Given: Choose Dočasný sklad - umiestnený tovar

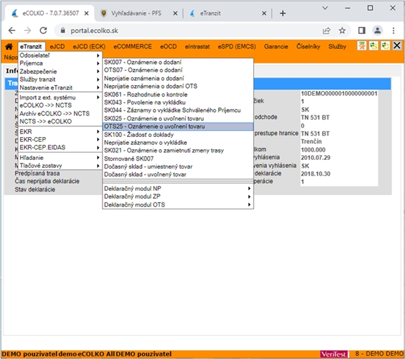Looking at the screenshot, I should coord(178,167).
